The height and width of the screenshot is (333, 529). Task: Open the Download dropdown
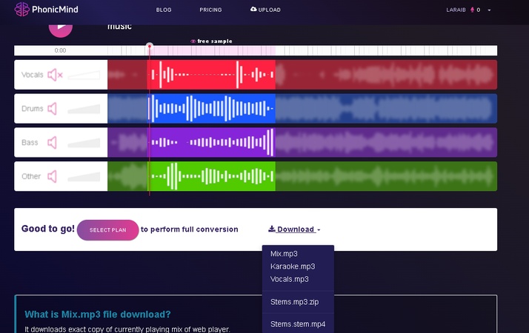pyautogui.click(x=294, y=229)
